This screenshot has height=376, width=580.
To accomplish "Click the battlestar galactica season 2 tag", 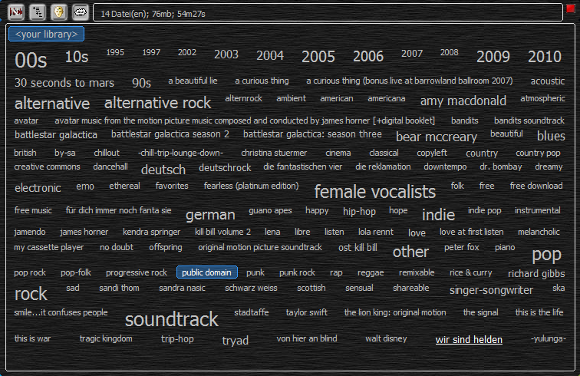I will pyautogui.click(x=170, y=134).
